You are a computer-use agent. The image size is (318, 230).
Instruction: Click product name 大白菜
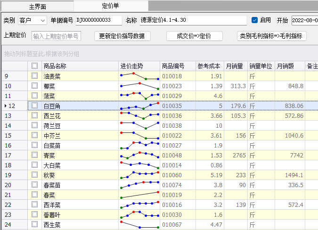52,165
